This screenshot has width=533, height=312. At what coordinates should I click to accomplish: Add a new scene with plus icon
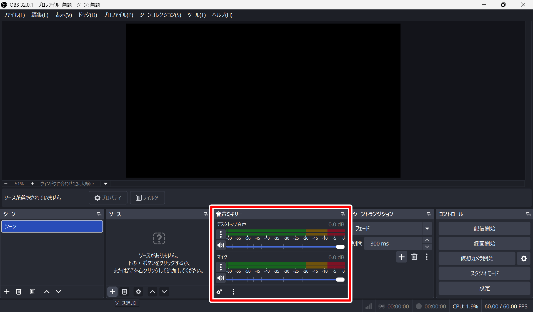pyautogui.click(x=7, y=291)
